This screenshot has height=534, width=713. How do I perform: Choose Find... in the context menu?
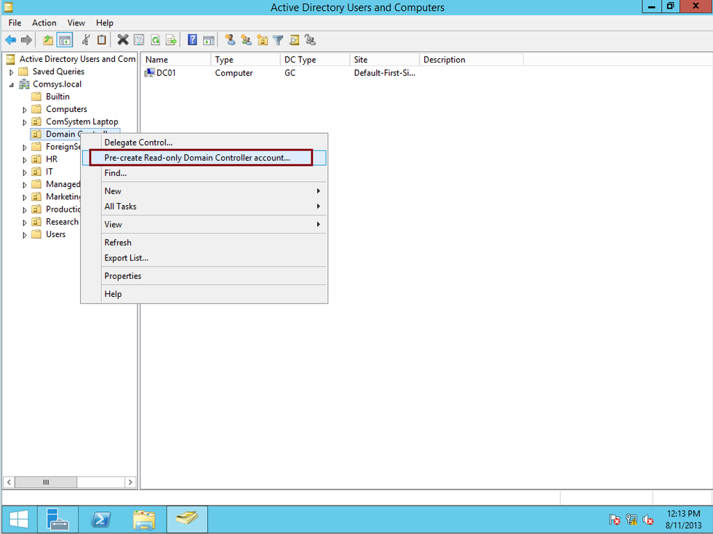tap(204, 173)
